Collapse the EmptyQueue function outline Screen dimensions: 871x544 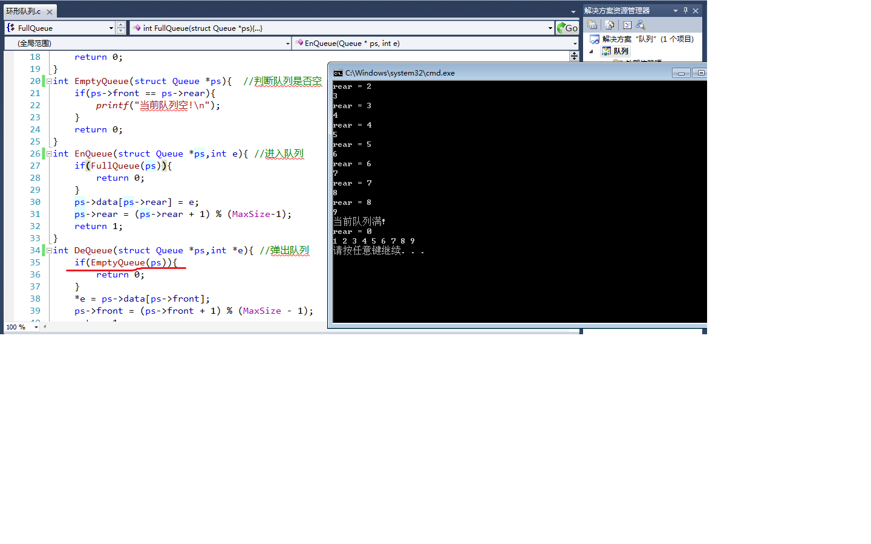point(49,81)
